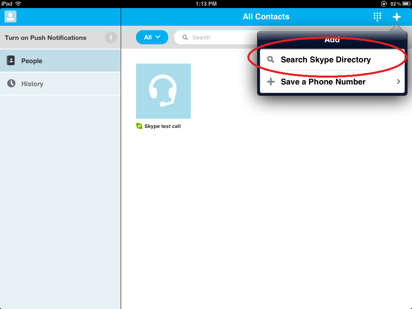Click the Skype test call name label
This screenshot has height=309, width=412.
(163, 126)
